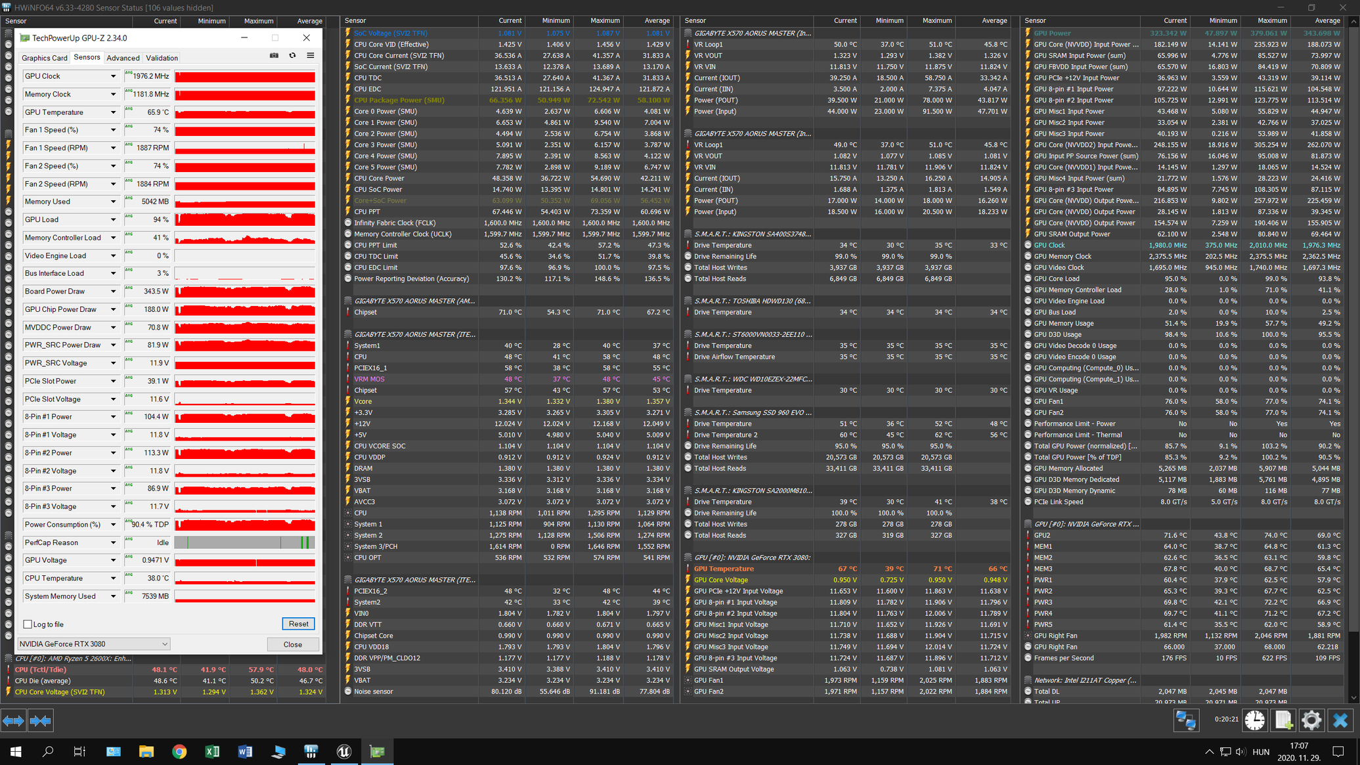Click GPU-Z refresh sensors icon
Screen dimensions: 1360x765
pyautogui.click(x=292, y=56)
